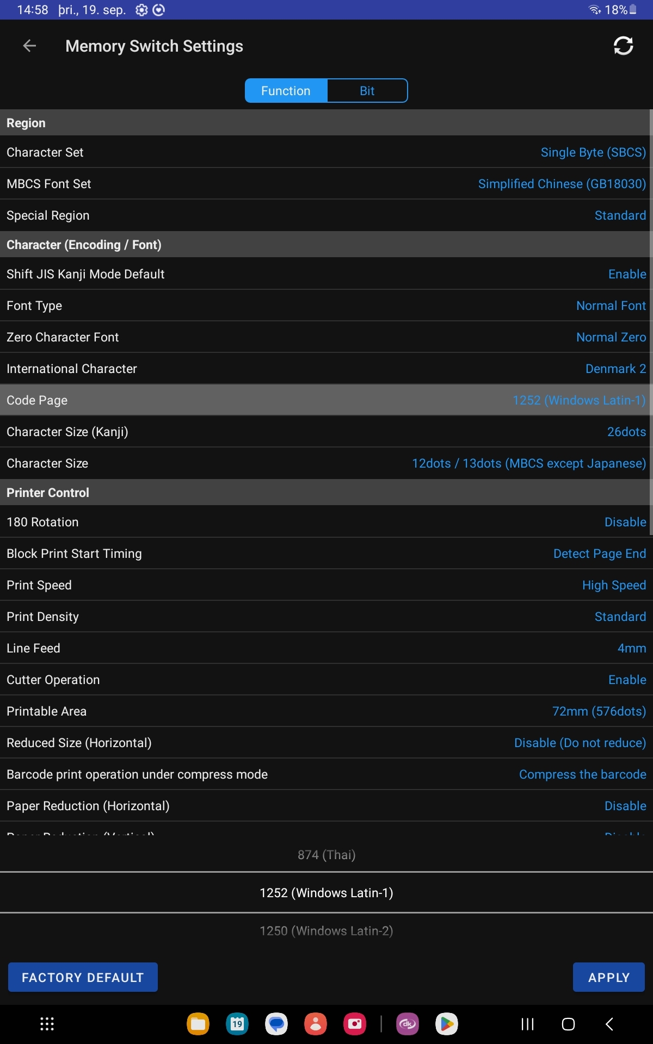
Task: Open the International Character setting
Action: (x=615, y=369)
